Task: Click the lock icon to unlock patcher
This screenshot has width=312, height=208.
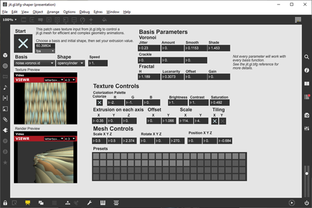Action: click(5, 203)
